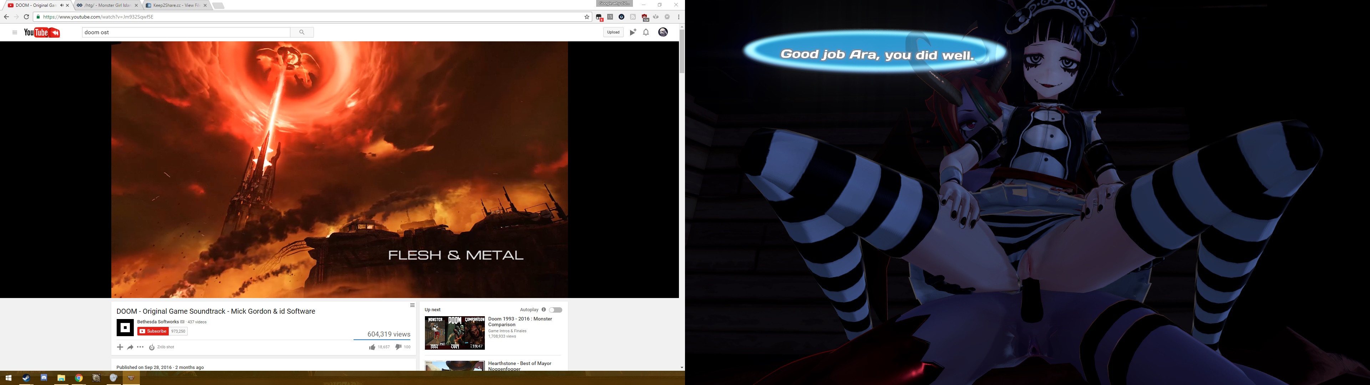
Task: Open File Explorer from the taskbar
Action: tap(61, 378)
